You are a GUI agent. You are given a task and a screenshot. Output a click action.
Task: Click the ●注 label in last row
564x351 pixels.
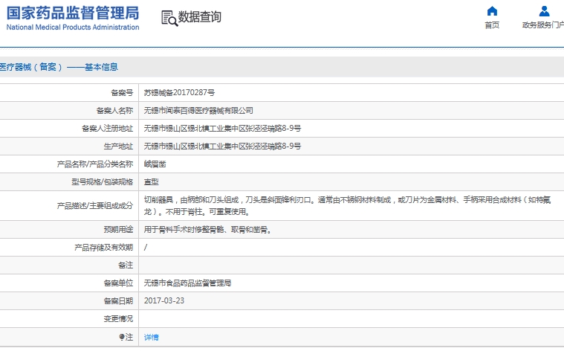(126, 337)
